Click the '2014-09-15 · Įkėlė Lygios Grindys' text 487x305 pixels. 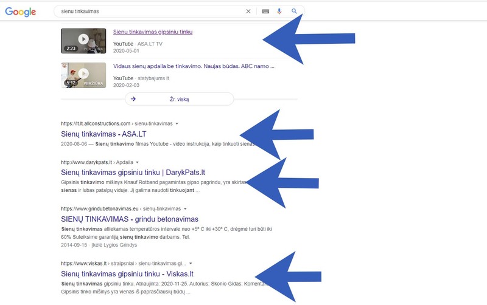[x=99, y=245]
